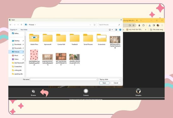Click the Open button
This screenshot has height=118, width=173.
pos(104,83)
